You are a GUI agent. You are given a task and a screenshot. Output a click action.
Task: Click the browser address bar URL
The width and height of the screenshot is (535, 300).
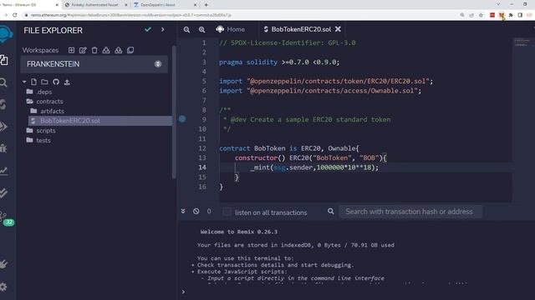pos(130,15)
